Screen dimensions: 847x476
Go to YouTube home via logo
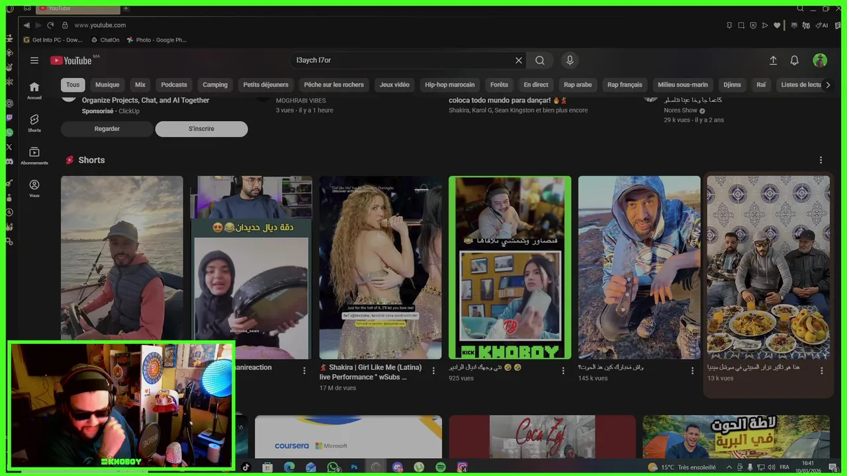click(x=71, y=60)
